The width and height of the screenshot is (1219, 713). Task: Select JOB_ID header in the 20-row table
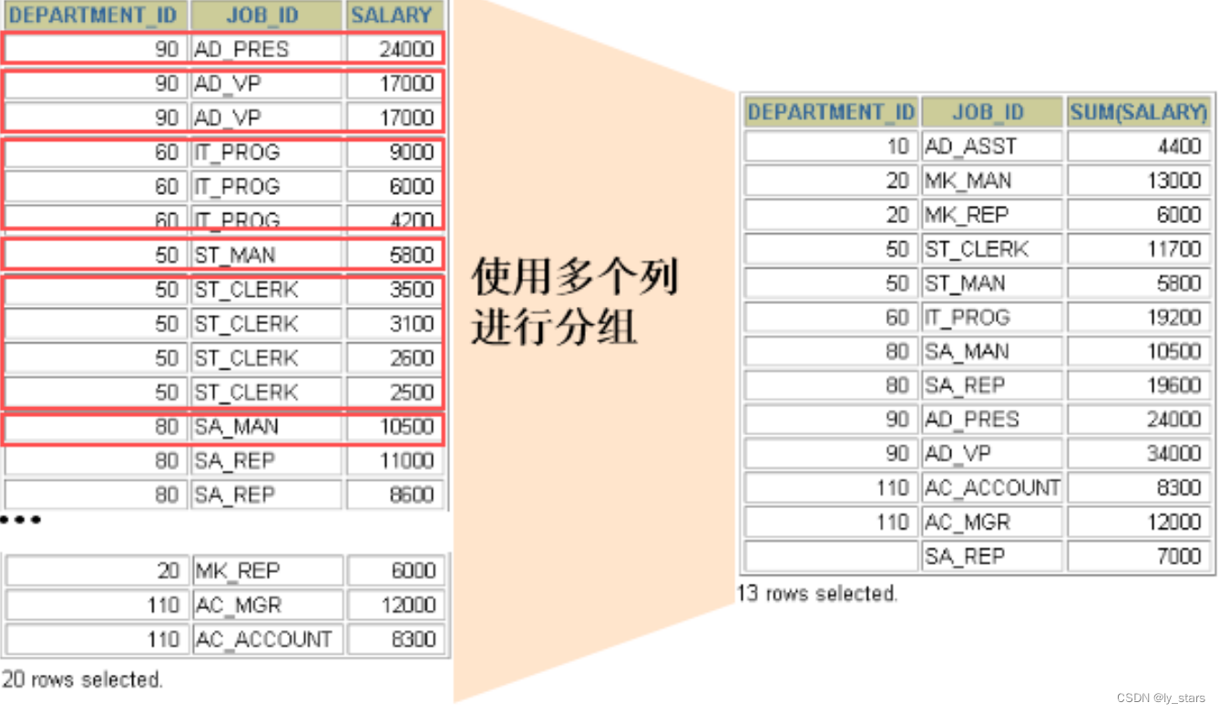click(267, 15)
